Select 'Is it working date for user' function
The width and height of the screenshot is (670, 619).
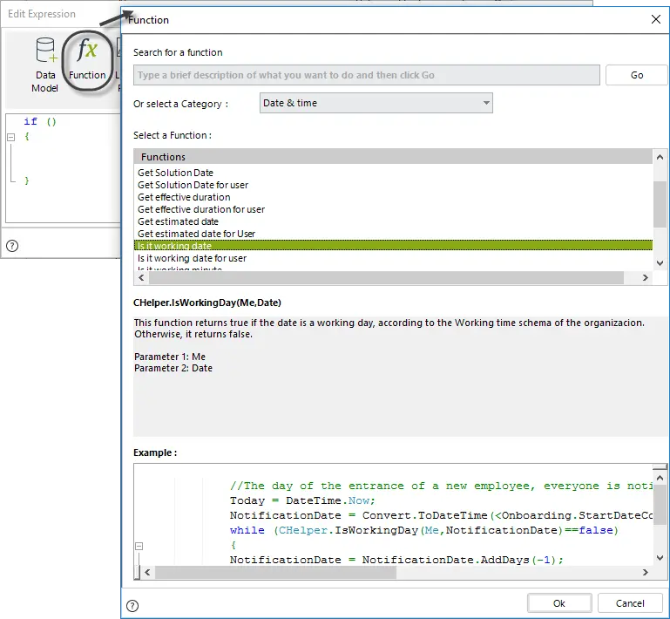[x=192, y=258]
